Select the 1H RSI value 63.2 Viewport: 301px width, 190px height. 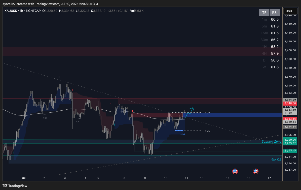click(x=275, y=47)
